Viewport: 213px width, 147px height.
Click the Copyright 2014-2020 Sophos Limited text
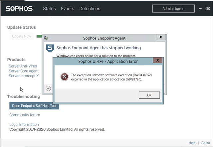click(x=57, y=129)
